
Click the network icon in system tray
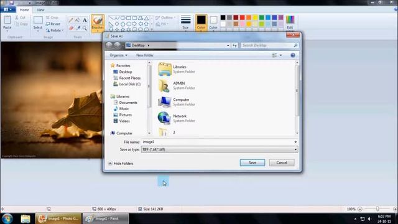point(363,218)
